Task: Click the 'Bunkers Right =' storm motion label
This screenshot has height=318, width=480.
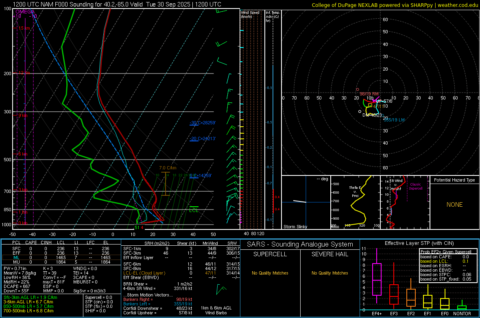Action: (138, 299)
